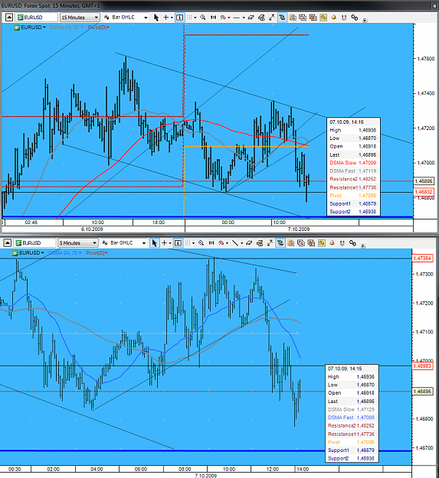Toggle the magnet snap icon in 15 Minutes toolbar
This screenshot has height=478, width=439.
(x=344, y=18)
